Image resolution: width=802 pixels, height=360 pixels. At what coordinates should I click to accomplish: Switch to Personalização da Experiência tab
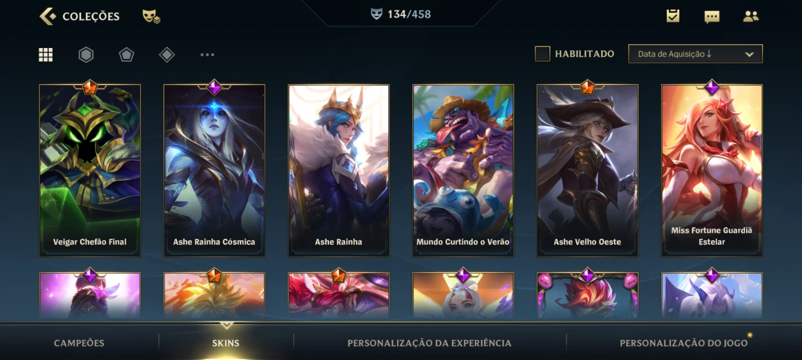coord(429,343)
